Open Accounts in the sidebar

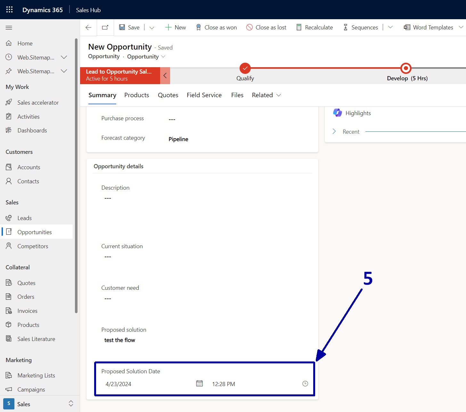pos(37,167)
